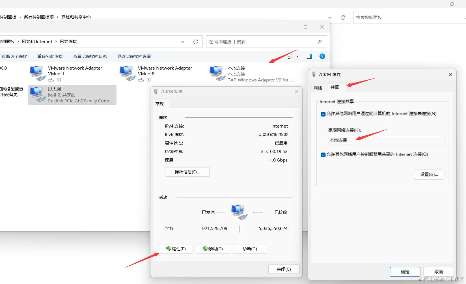Open the view layout options icon

click(290, 56)
